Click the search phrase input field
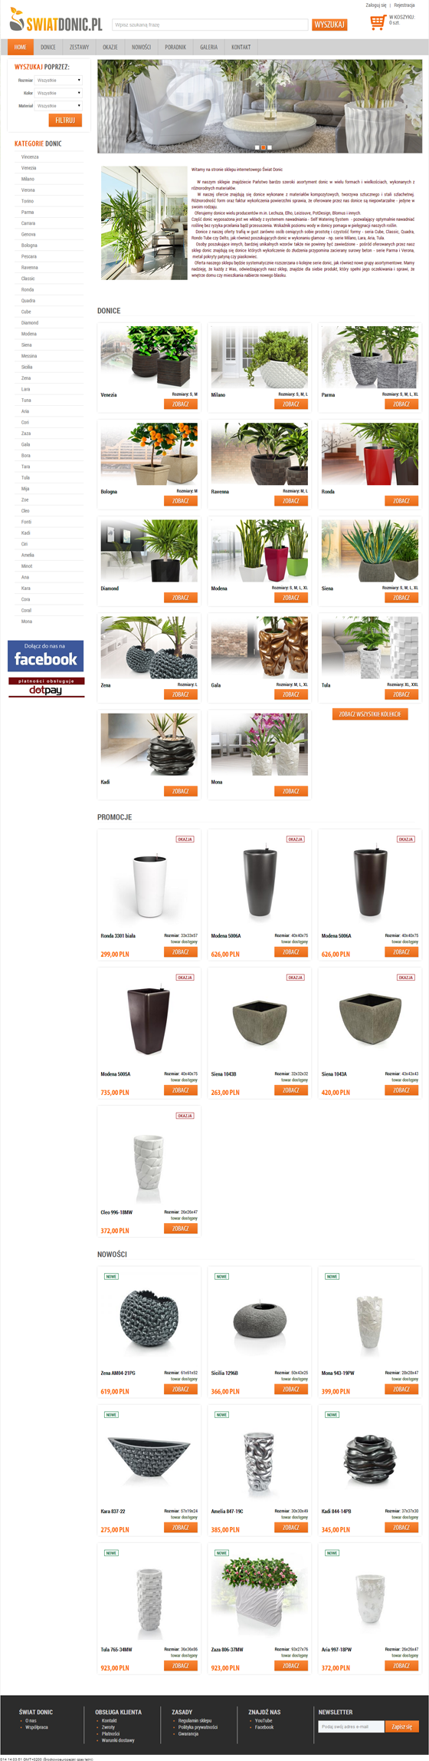 210,25
